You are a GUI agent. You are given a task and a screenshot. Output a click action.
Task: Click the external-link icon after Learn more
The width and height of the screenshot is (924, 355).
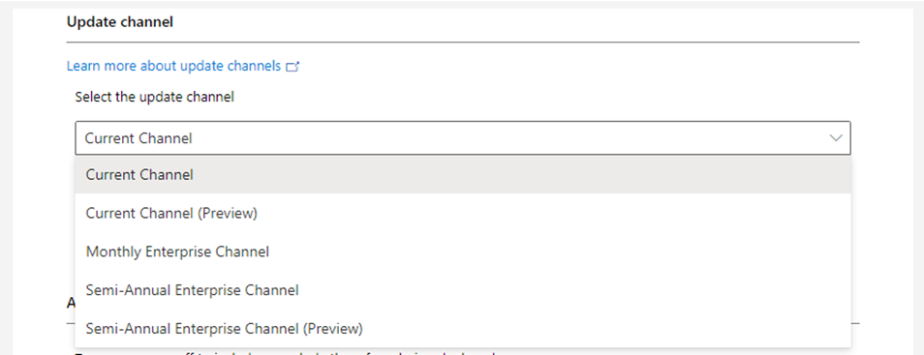coord(293,67)
